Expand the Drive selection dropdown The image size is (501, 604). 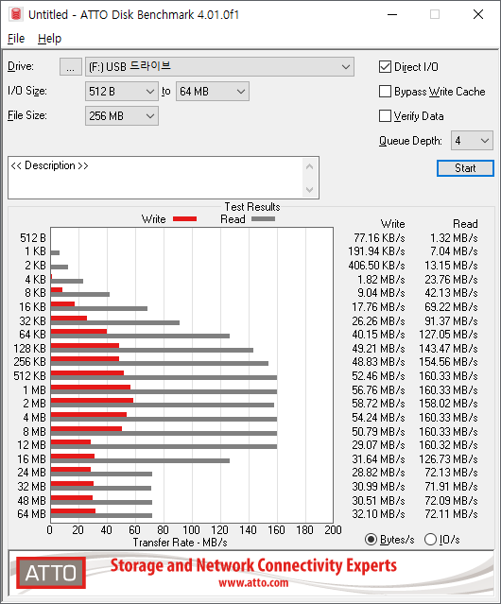pyautogui.click(x=219, y=67)
